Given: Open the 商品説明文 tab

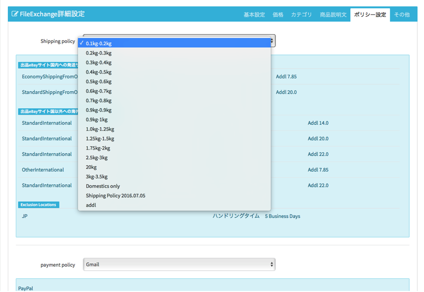Looking at the screenshot, I should click(x=333, y=15).
